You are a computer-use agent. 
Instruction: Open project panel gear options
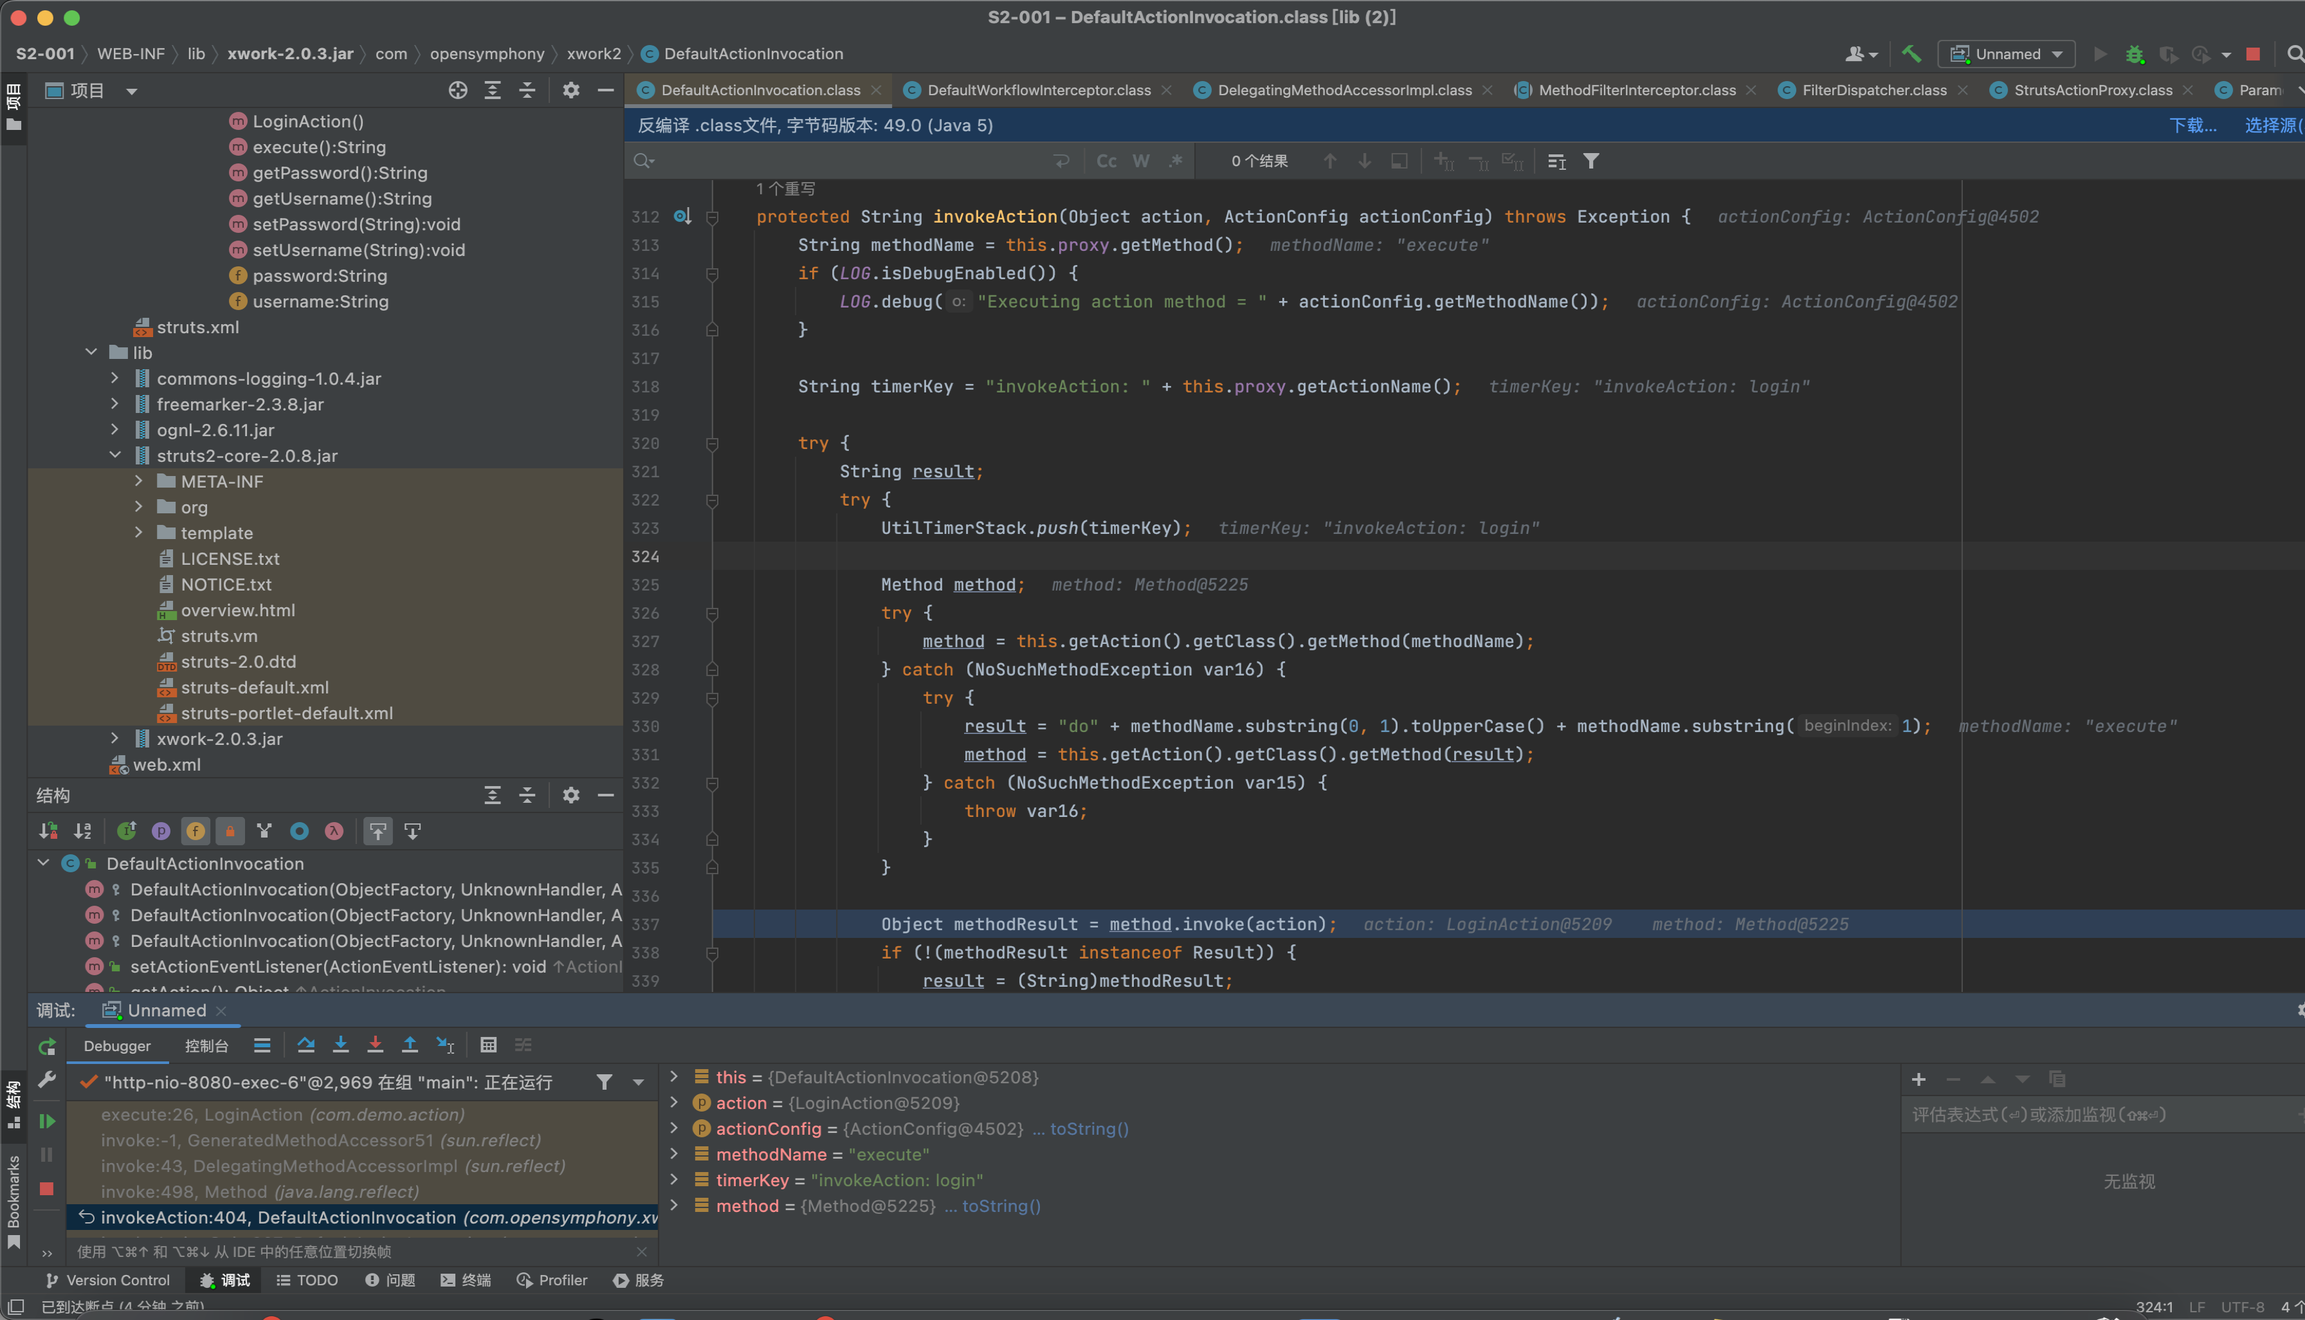point(571,90)
